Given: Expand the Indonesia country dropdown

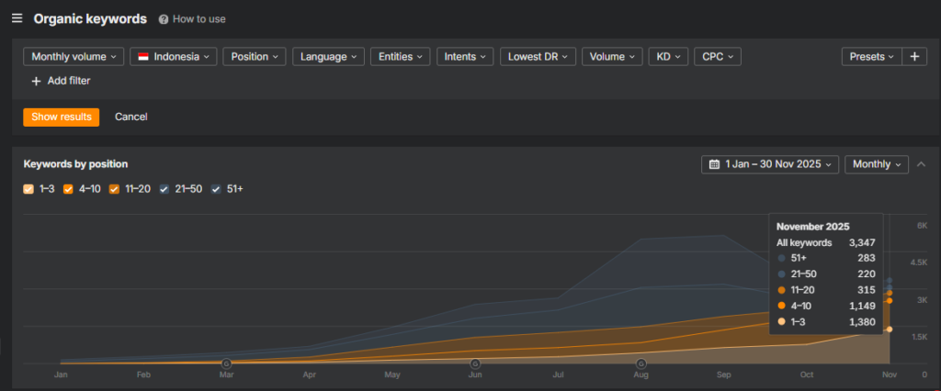Looking at the screenshot, I should coord(174,57).
